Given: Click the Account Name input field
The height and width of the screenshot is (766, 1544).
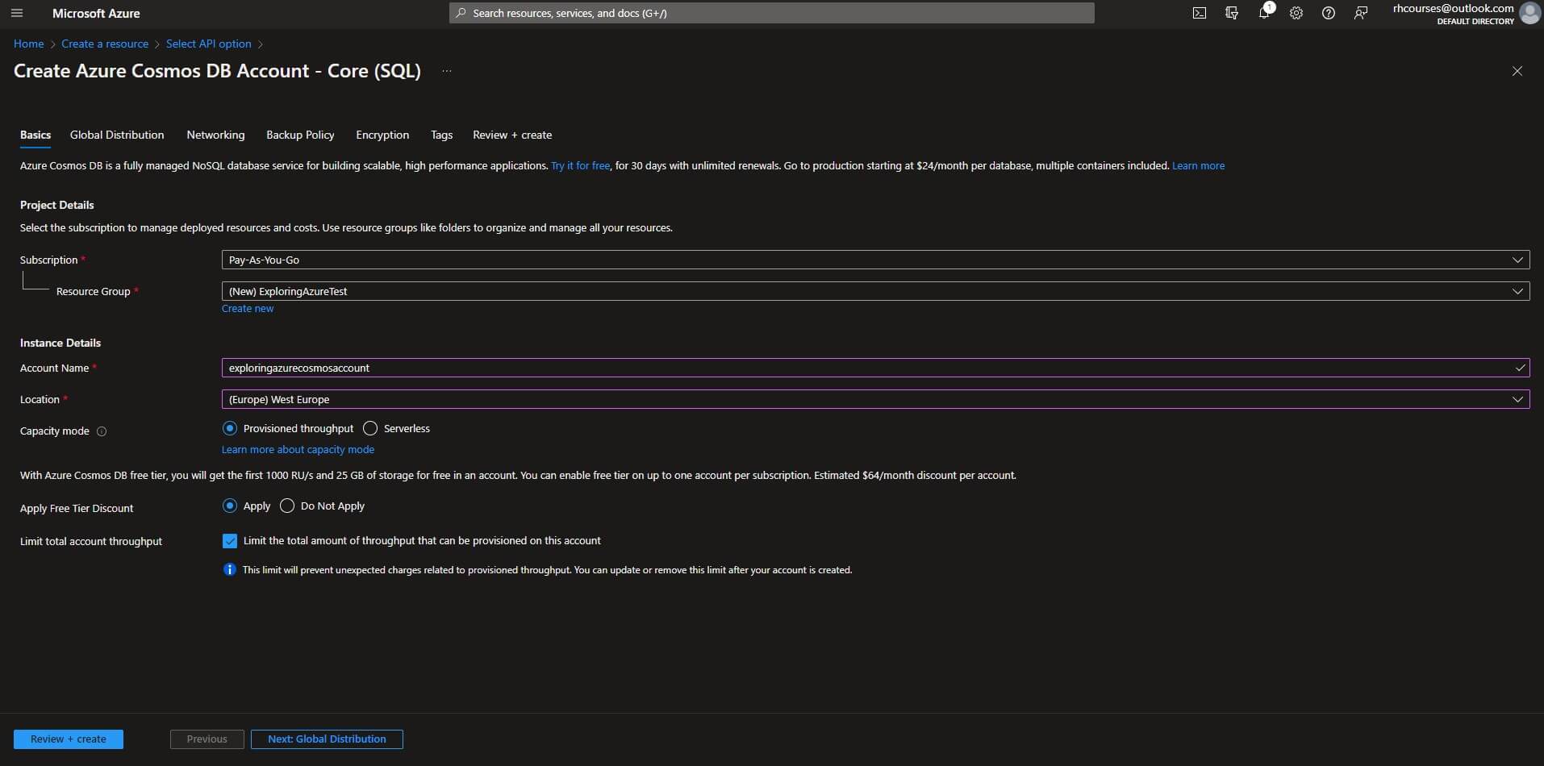Looking at the screenshot, I should (x=875, y=368).
